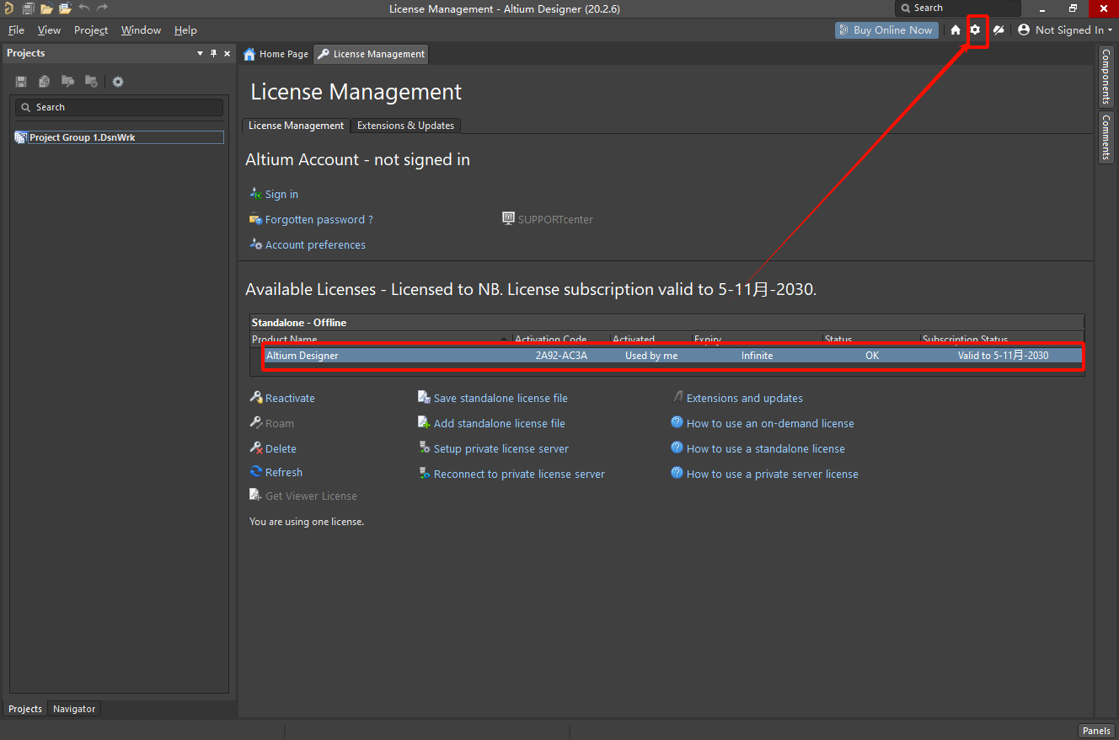Click Add standalone license file link
Viewport: 1119px width, 740px height.
(499, 423)
